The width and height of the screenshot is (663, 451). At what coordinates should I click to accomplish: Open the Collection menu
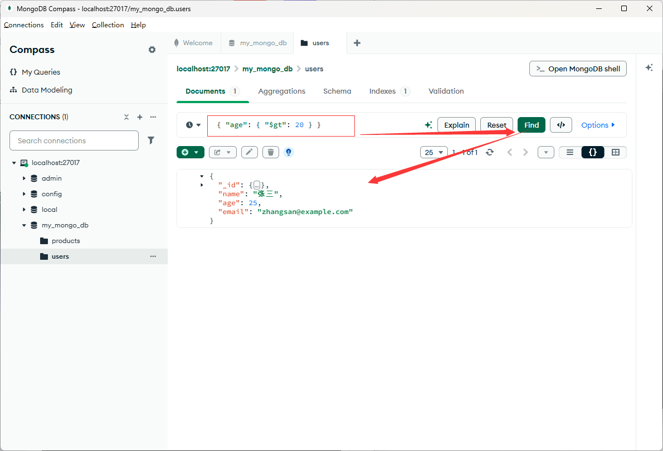click(x=108, y=25)
